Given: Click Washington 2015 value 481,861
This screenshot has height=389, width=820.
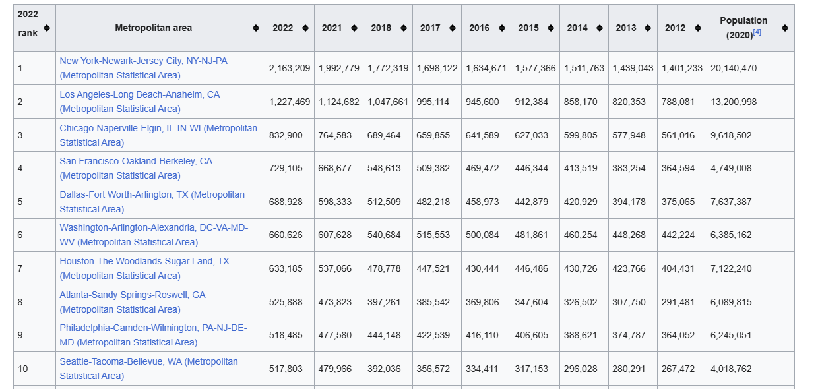Looking at the screenshot, I should pos(532,235).
